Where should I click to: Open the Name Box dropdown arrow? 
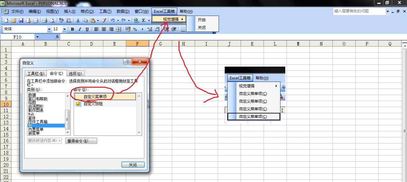(x=37, y=37)
